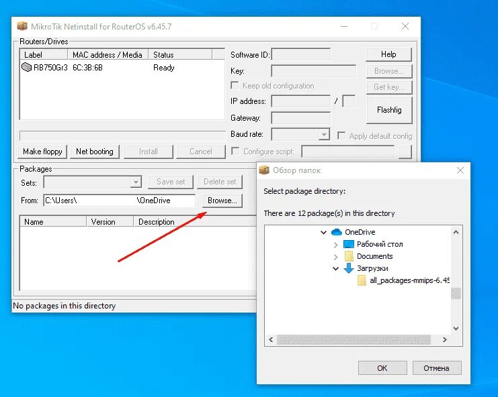Click the Рабочий стол desktop icon
This screenshot has height=397, width=498.
point(348,244)
